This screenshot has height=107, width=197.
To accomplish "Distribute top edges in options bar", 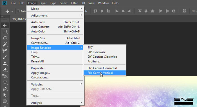I will click(140, 11).
